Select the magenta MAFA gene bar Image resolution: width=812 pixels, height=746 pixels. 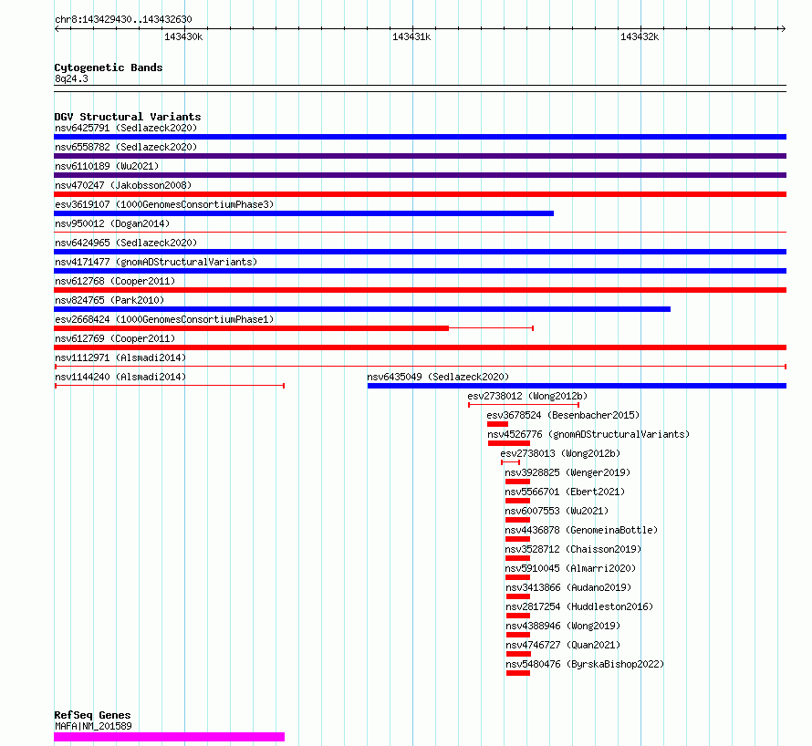point(170,737)
